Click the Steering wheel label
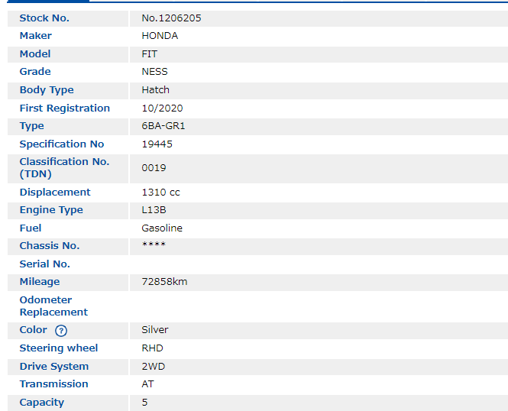508x411 pixels. (58, 348)
